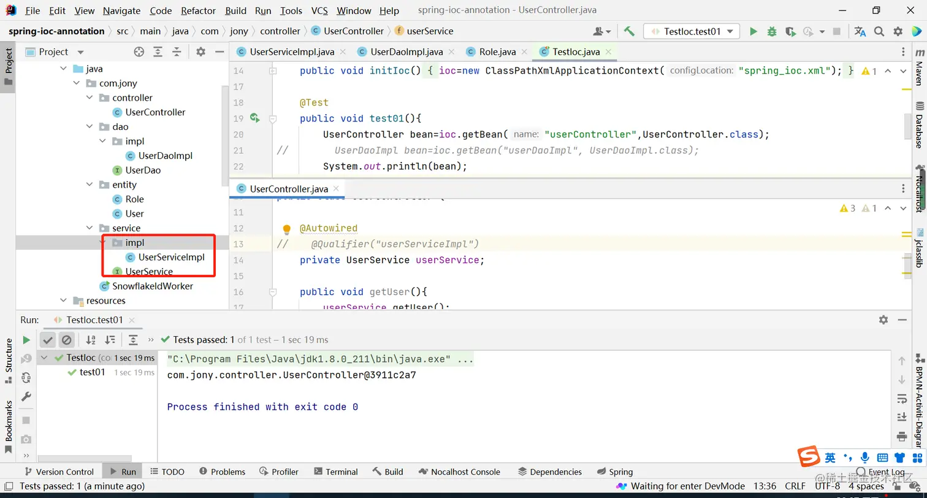This screenshot has height=498, width=927.
Task: Open TestIoc.test01 run configuration dropdown
Action: coord(692,31)
